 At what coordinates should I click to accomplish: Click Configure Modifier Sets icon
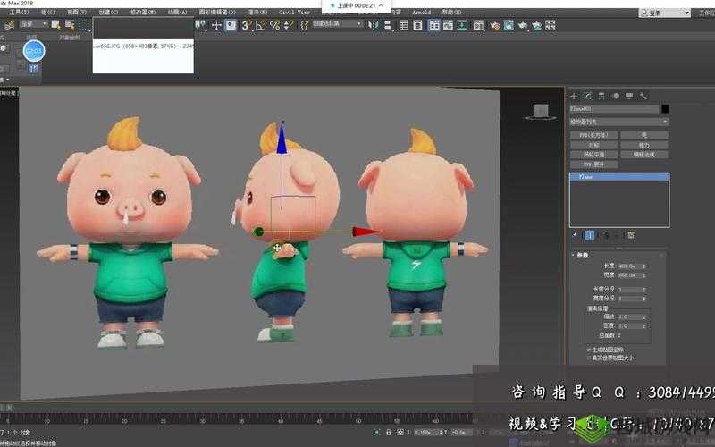(x=631, y=235)
